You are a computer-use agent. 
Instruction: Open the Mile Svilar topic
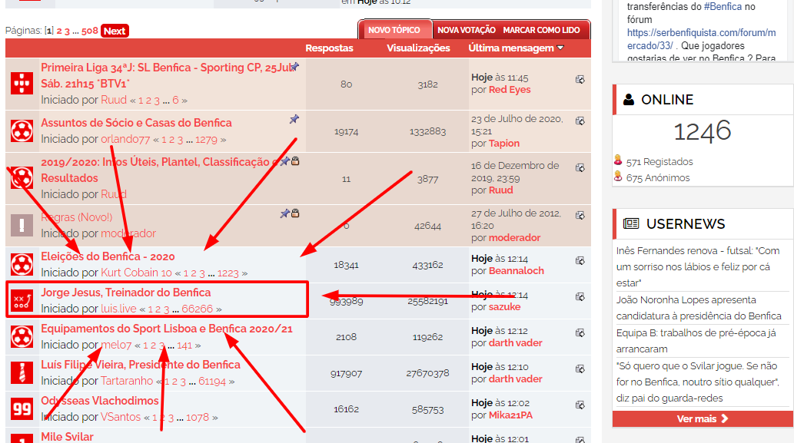coord(67,437)
